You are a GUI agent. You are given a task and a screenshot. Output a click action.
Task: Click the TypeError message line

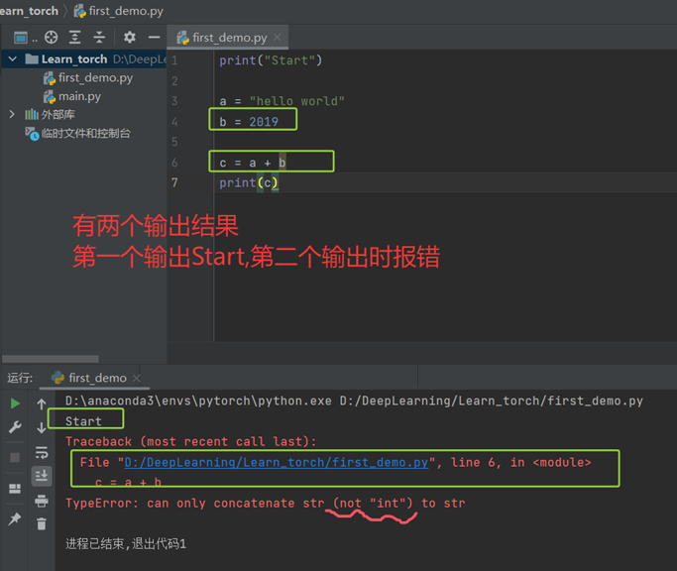(266, 504)
